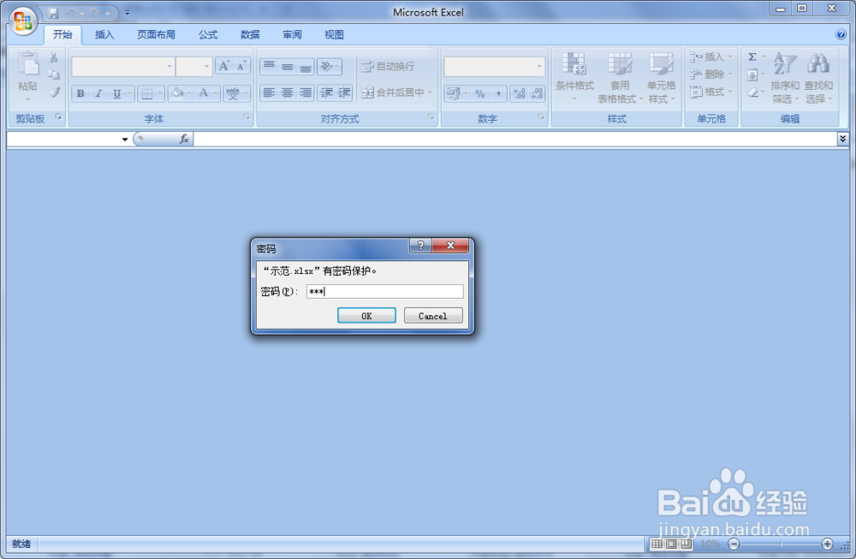Toggle italic formatting
Screen dimensions: 856x559
click(98, 93)
